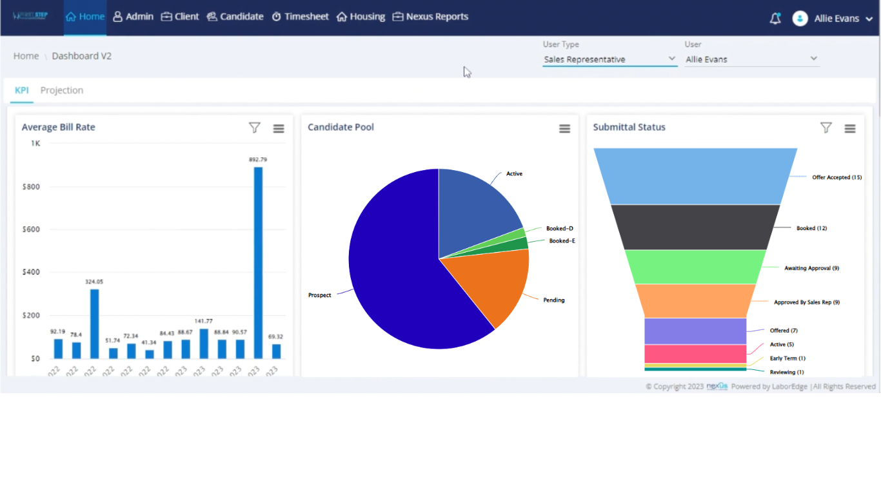881x495 pixels.
Task: Click the user avatar icon
Action: click(x=800, y=19)
